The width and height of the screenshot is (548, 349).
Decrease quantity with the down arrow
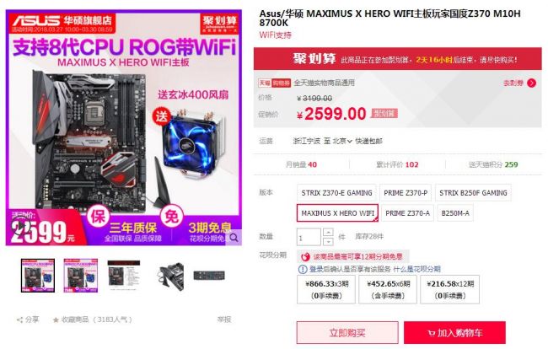point(328,241)
